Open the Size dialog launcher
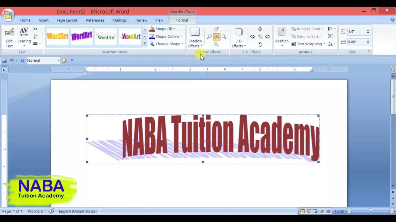Image resolution: width=396 pixels, height=222 pixels. tap(369, 52)
